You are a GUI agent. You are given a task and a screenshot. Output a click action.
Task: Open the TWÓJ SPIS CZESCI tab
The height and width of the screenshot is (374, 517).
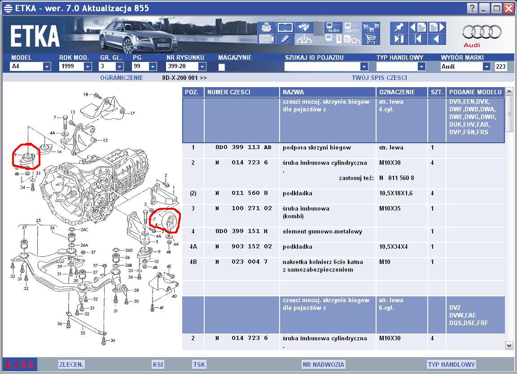tap(379, 78)
